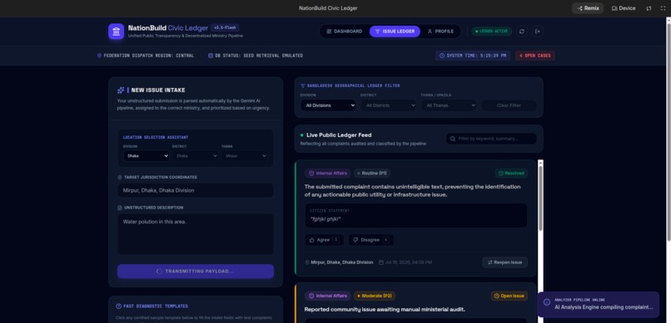Click the Routine (P1) priority tag
This screenshot has height=323, width=671.
tap(372, 174)
